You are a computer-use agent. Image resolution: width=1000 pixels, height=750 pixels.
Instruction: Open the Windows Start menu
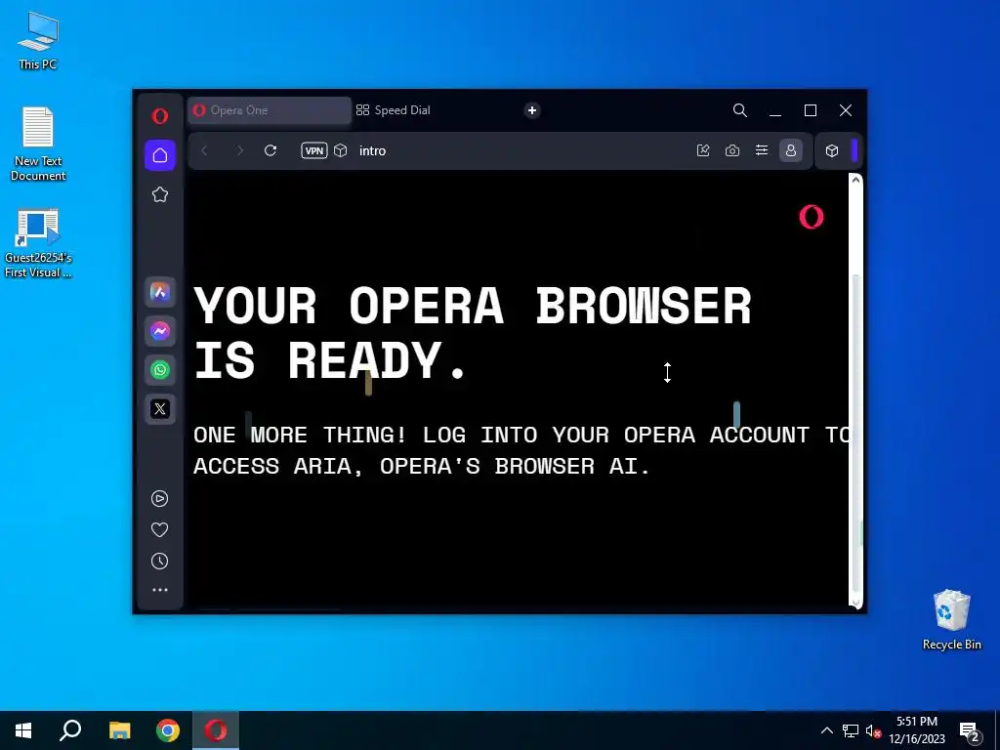(23, 730)
